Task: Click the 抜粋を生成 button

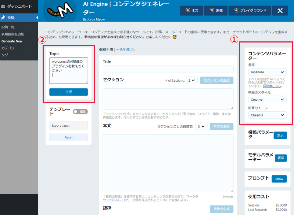Action: click(222, 209)
